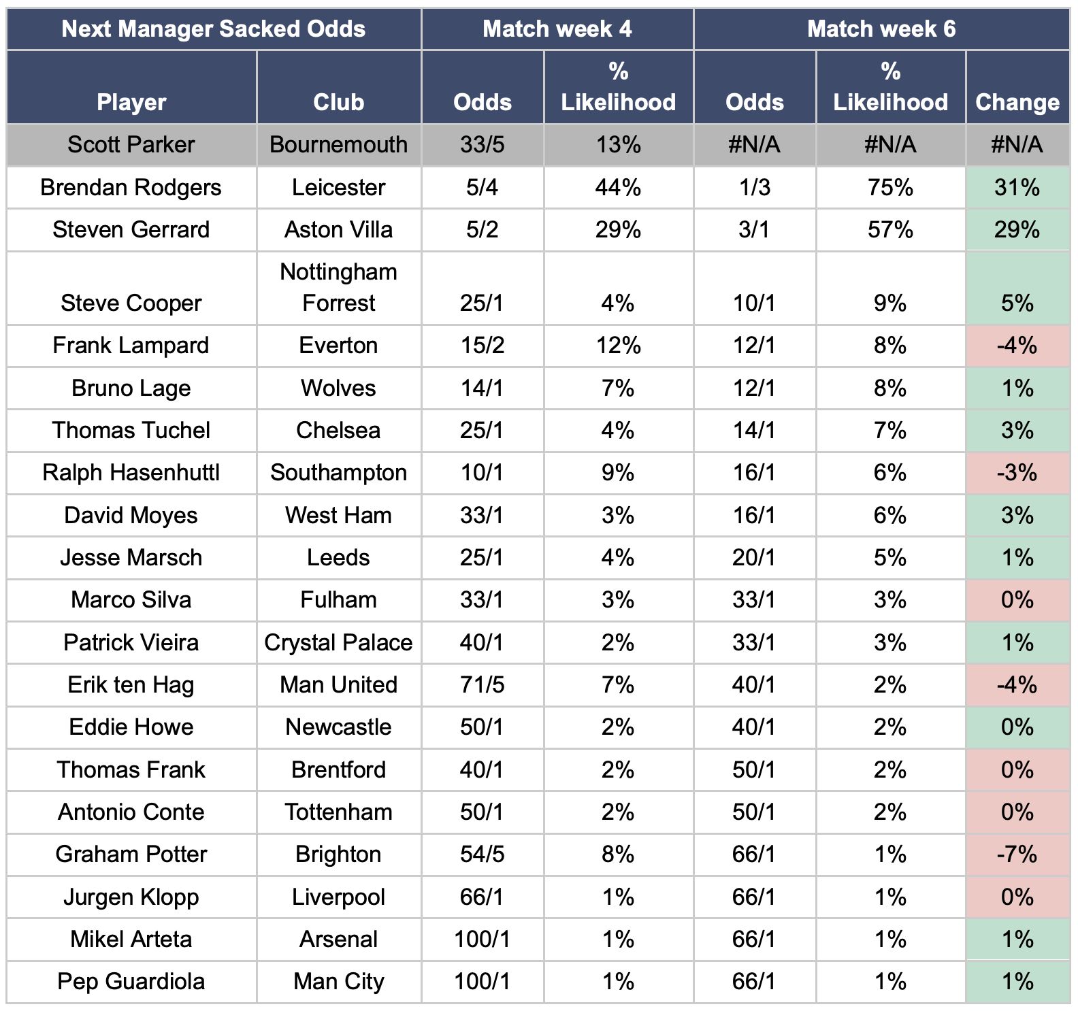This screenshot has height=1011, width=1078.
Task: Select the Pep Guardiola name cell
Action: pos(131,982)
